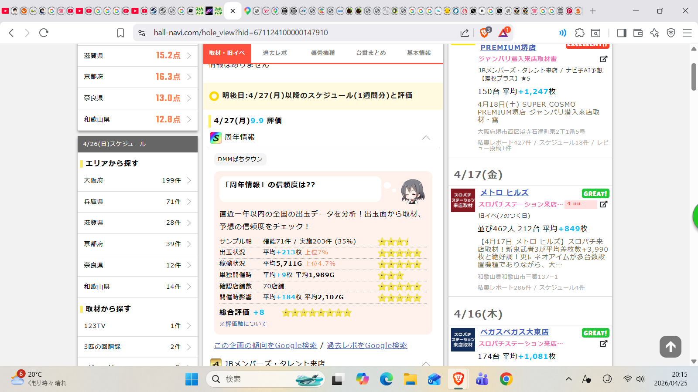Viewport: 698px width, 392px height.
Task: Open the Brave Rewards triangle icon
Action: tap(503, 33)
